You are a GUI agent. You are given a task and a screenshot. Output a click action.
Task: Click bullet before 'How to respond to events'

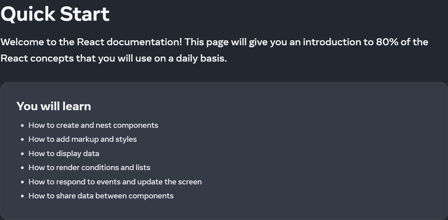click(x=22, y=182)
